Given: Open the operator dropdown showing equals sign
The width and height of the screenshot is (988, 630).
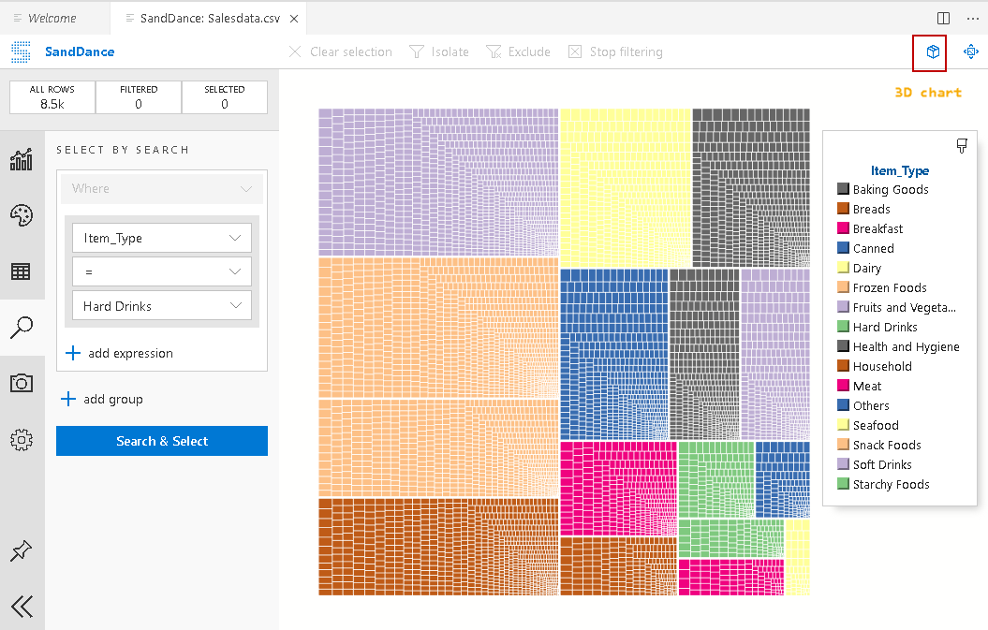Looking at the screenshot, I should (161, 271).
